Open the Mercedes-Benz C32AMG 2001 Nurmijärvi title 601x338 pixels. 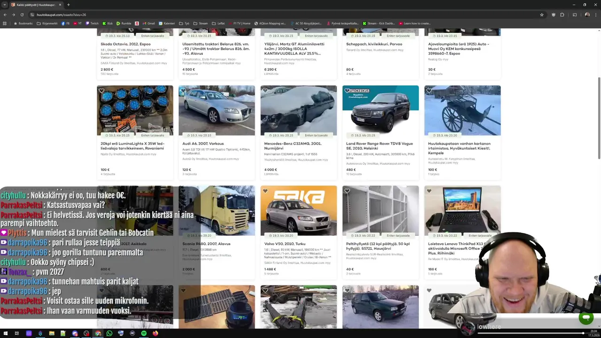coord(293,146)
